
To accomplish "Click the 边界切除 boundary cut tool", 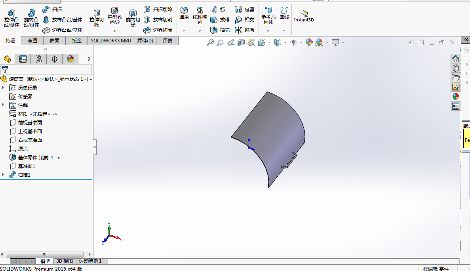I will [158, 30].
